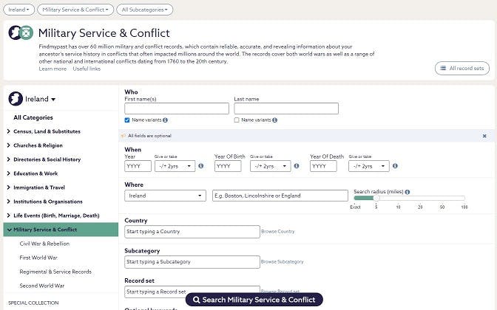The width and height of the screenshot is (497, 310).
Task: Click the Ireland map icon in sidebar
Action: point(16,99)
